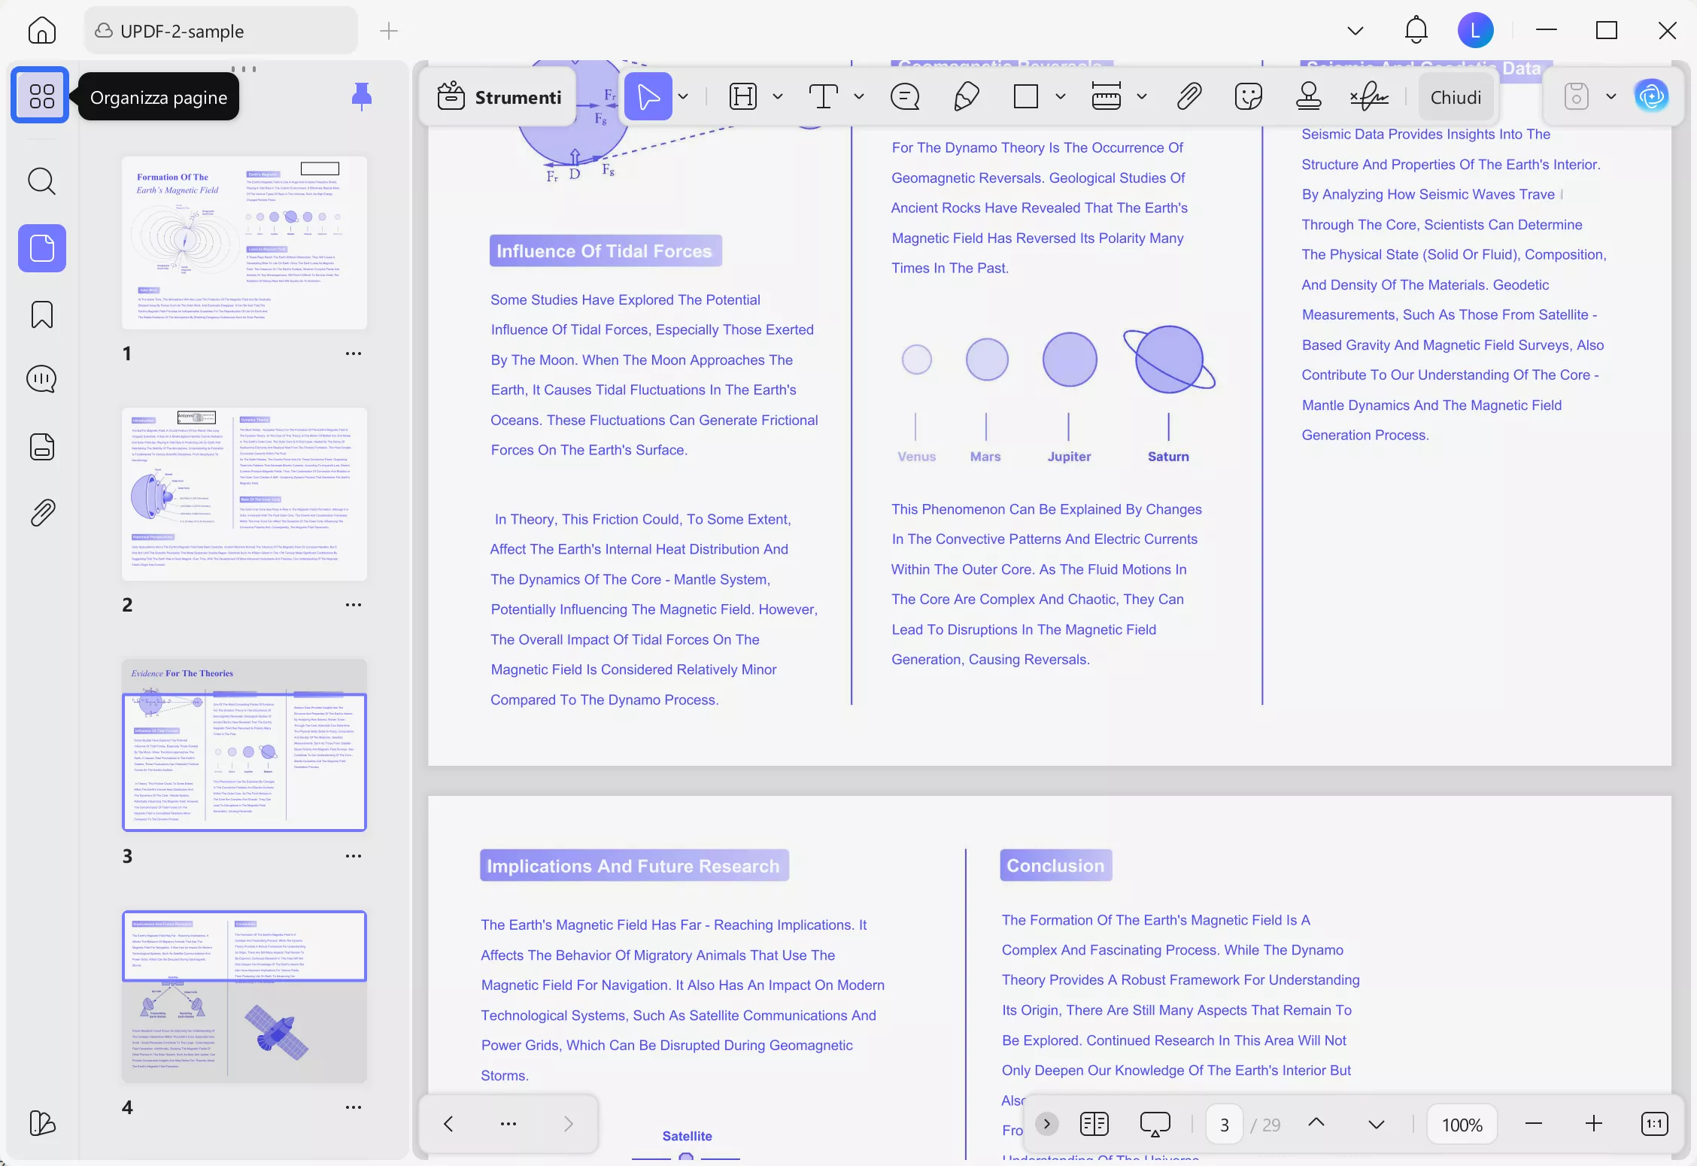Zoom in using the plus button
1697x1166 pixels.
point(1593,1124)
